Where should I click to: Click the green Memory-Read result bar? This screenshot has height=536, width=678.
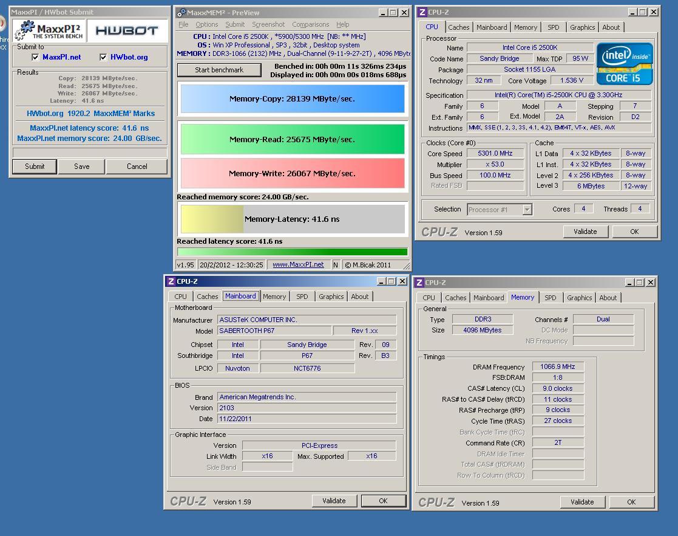(293, 139)
